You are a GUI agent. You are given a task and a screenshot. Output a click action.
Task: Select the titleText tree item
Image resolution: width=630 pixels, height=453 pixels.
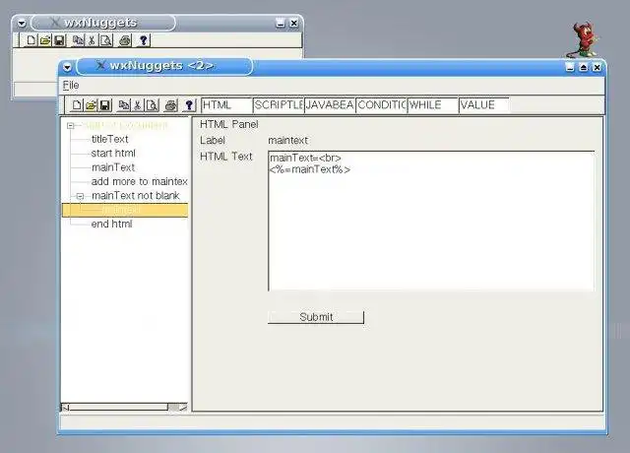(x=109, y=139)
